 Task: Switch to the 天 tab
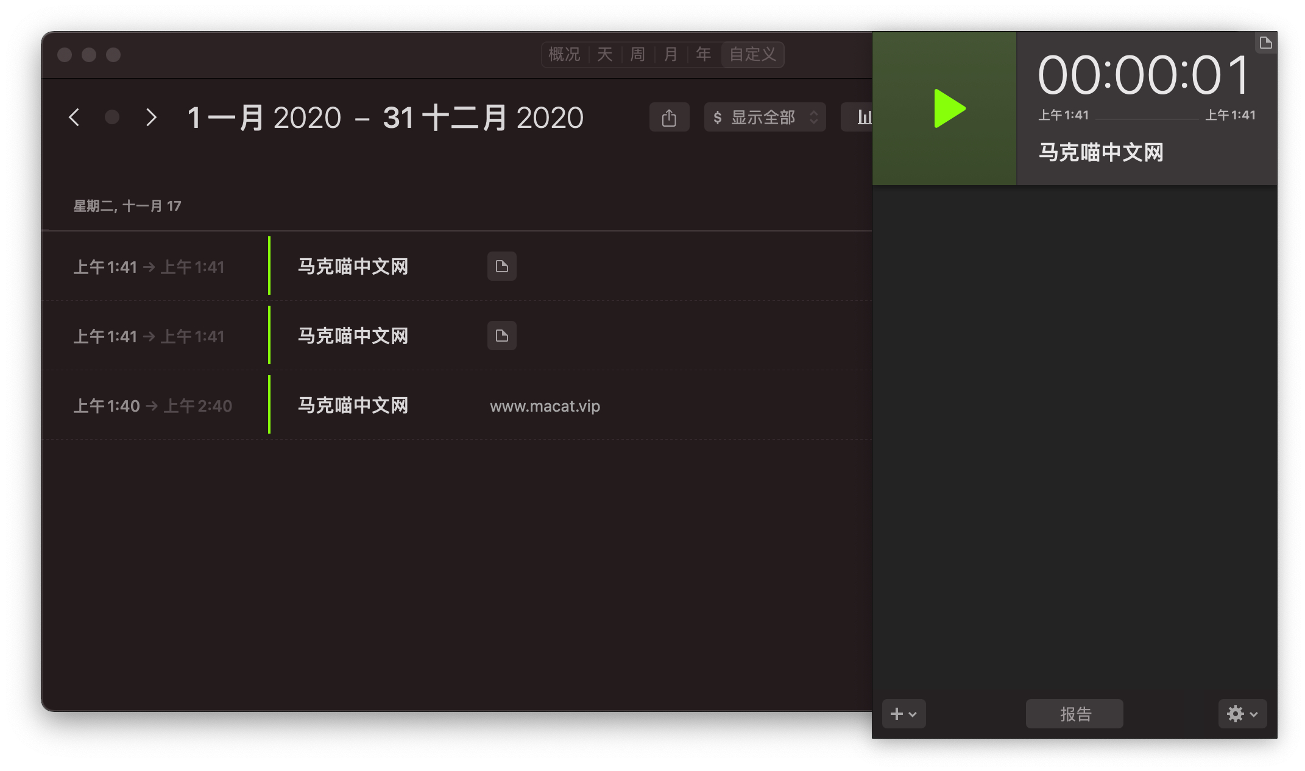(604, 54)
